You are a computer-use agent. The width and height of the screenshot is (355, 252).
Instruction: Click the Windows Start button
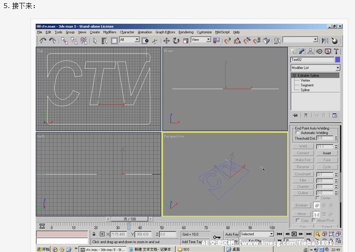pos(43,249)
